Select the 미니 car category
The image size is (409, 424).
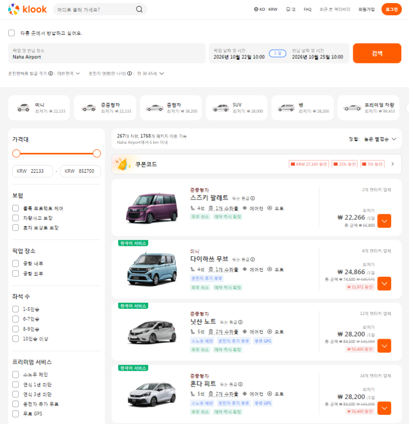click(x=39, y=107)
